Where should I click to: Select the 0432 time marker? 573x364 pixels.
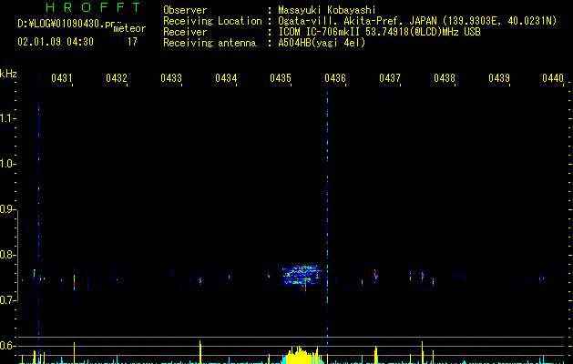click(x=117, y=78)
